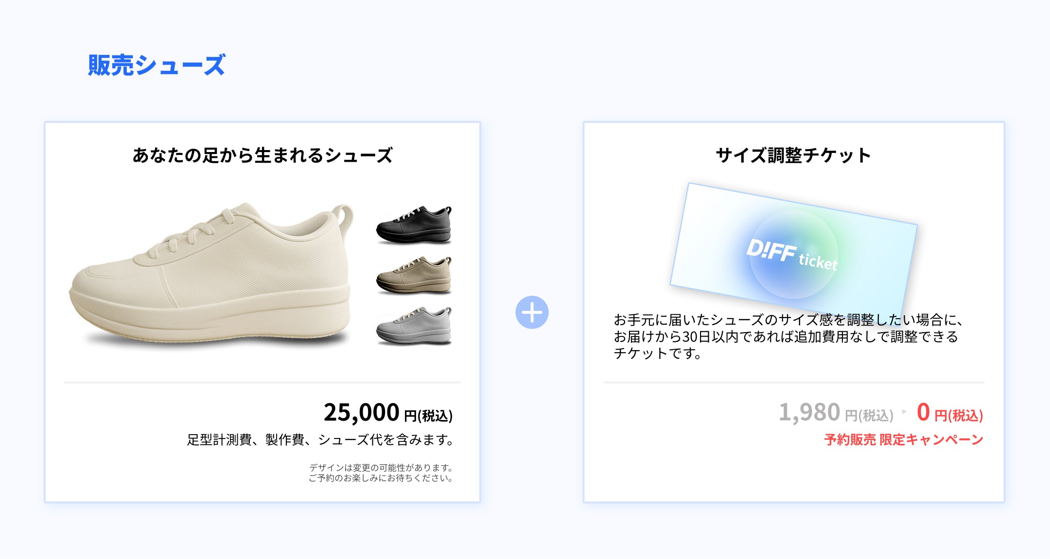Select the black shoe color variant
1050x559 pixels.
pos(414,224)
